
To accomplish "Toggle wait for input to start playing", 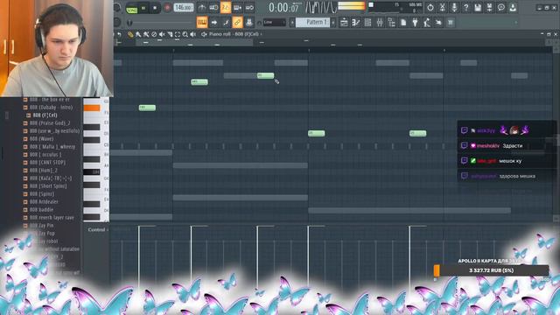I will 213,8.
